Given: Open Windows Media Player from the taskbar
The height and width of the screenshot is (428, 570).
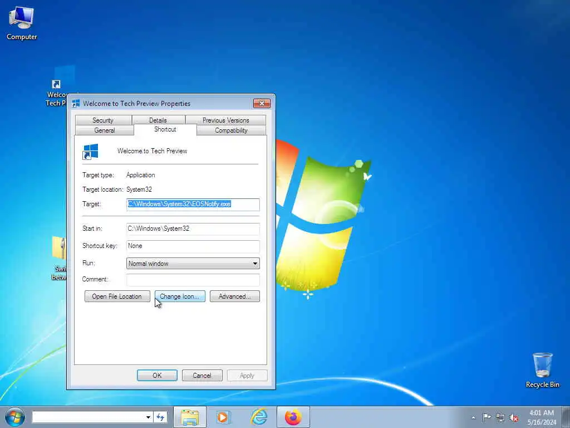Looking at the screenshot, I should [x=223, y=417].
